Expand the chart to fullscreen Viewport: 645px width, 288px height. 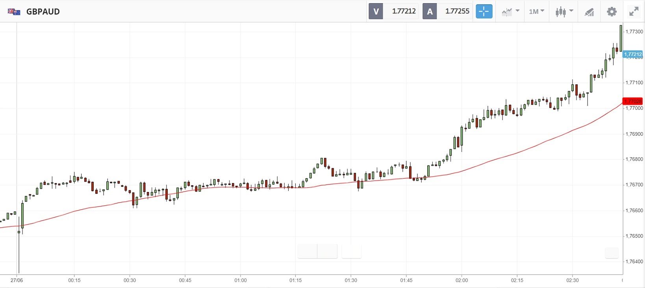coord(634,12)
